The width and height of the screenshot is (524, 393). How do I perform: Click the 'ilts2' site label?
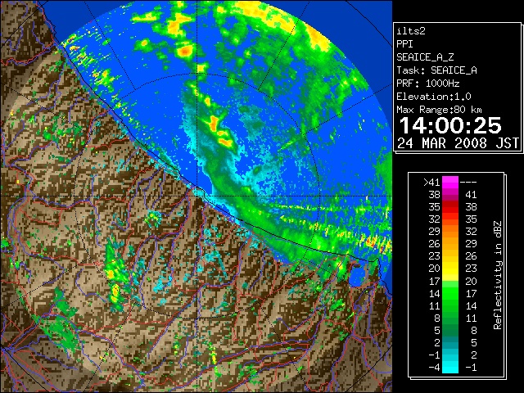(411, 31)
